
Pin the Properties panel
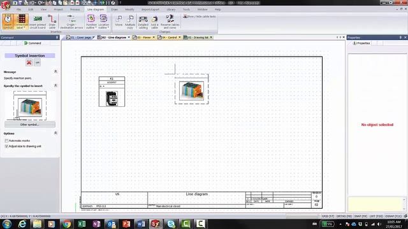click(400, 38)
